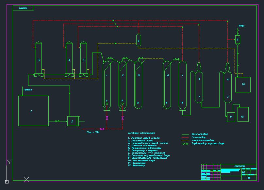The width and height of the screenshot is (264, 190).
Task: Select the water heater labeled 8
Action: 238,40
